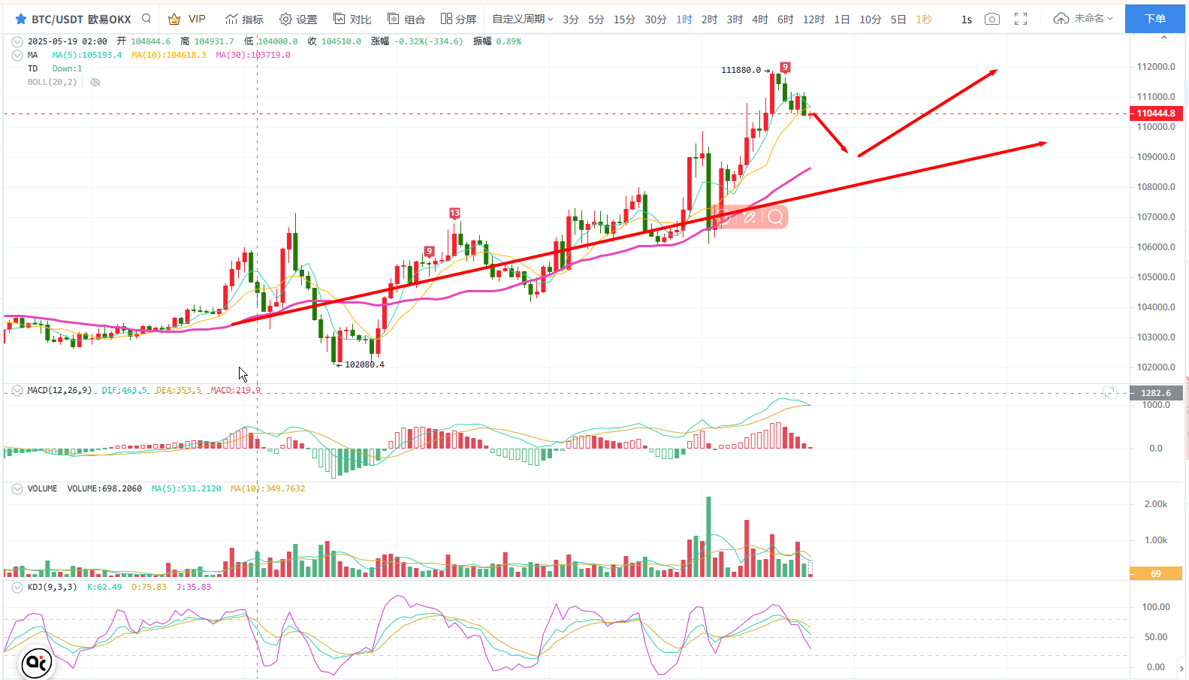Viewport: 1189px width, 680px height.
Task: Click the high price label 111880.0
Action: pos(741,70)
